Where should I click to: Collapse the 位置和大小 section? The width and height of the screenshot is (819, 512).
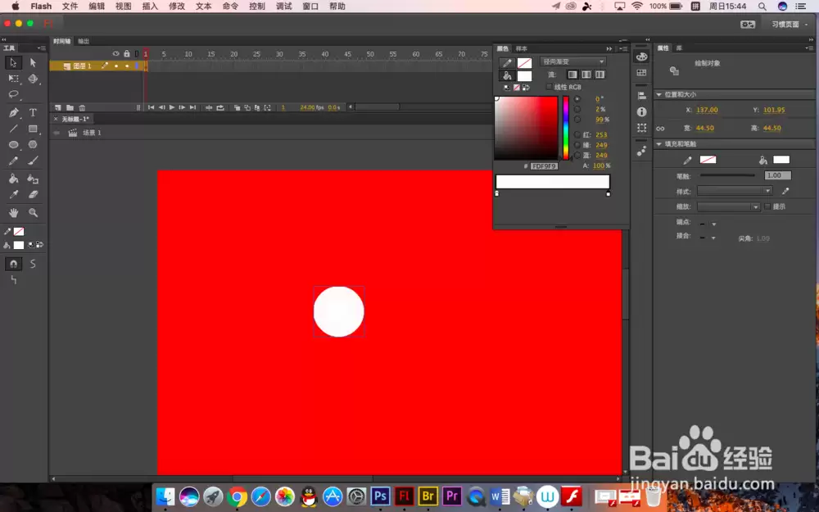tap(659, 94)
